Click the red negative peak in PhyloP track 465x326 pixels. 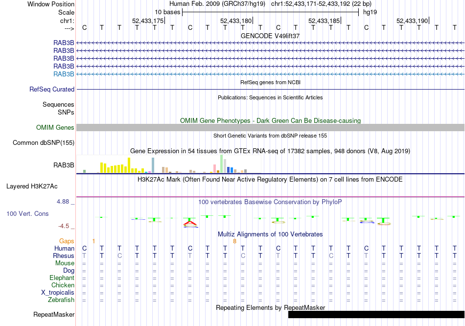(190, 223)
